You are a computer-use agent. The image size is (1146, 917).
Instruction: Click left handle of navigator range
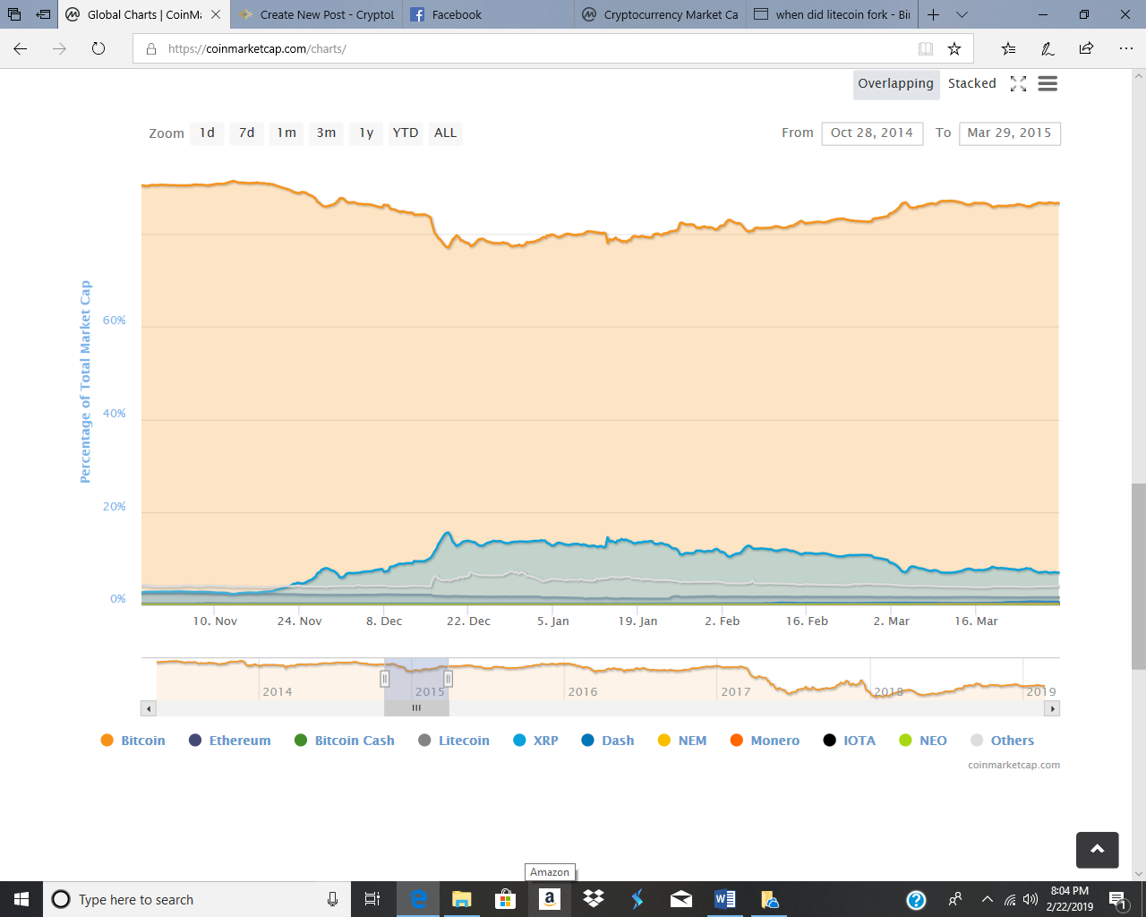point(385,679)
